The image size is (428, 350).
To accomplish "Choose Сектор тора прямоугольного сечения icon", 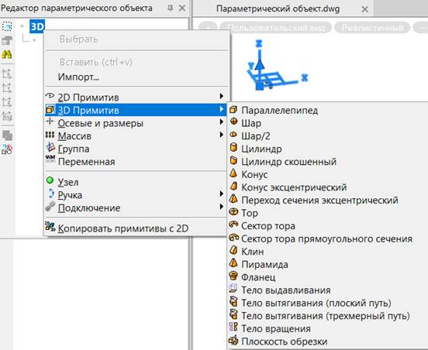I will [233, 237].
